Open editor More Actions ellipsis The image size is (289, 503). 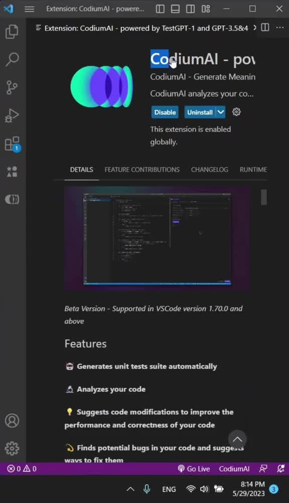[x=280, y=28]
